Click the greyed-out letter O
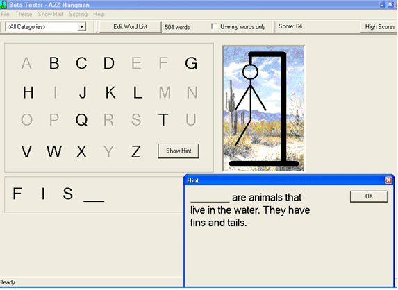This screenshot has height=290, width=398. click(x=26, y=119)
